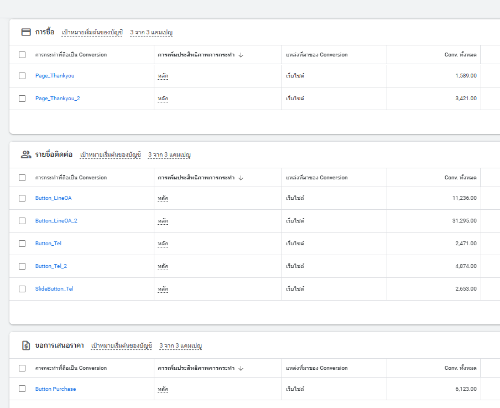Click เป้าหมายเริ่มต้นของบัญชี label in รายชื่อติดต่อ section

click(111, 155)
